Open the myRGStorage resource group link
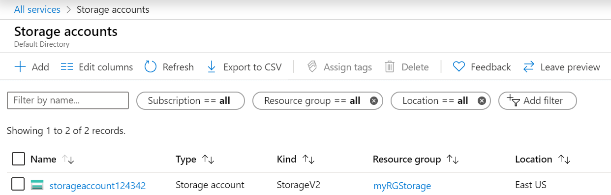This screenshot has width=611, height=195. [x=402, y=186]
